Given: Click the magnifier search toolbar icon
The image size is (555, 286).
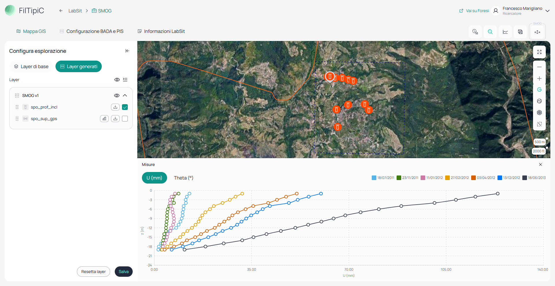Looking at the screenshot, I should point(490,32).
